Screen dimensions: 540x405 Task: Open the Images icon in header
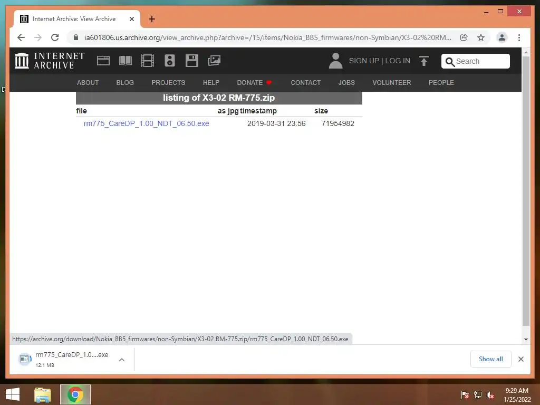coord(214,61)
